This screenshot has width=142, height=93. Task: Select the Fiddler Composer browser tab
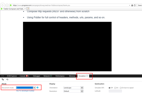pos(13,9)
